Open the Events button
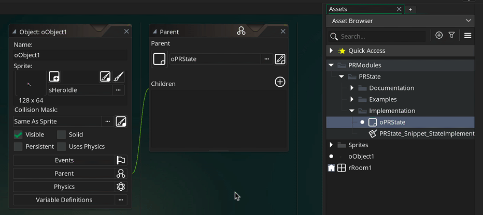 tap(64, 160)
